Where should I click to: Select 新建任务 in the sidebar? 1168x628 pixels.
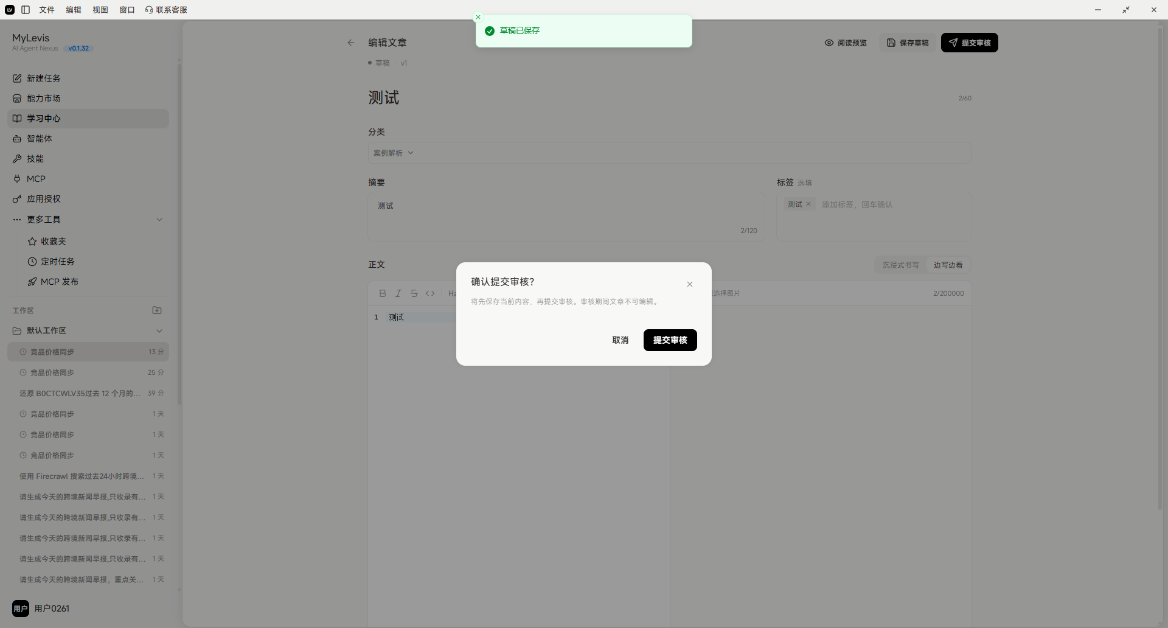point(88,78)
